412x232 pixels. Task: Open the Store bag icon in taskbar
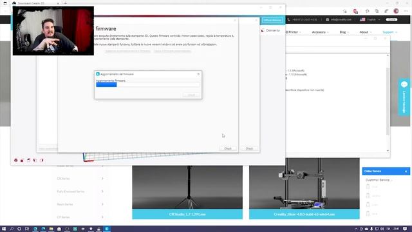[59, 229]
